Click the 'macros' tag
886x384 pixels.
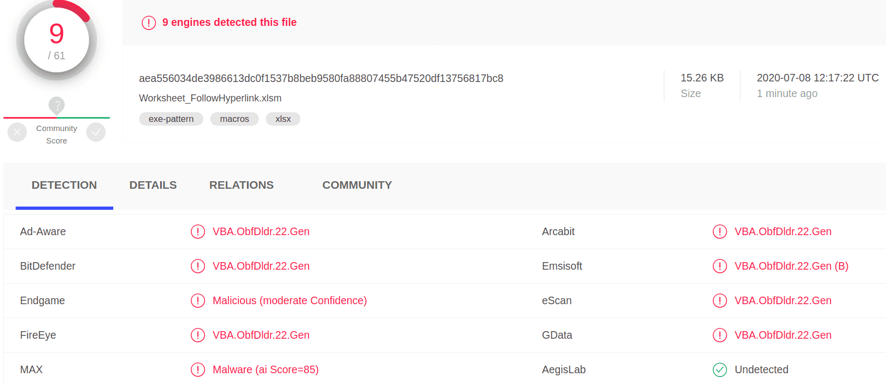coord(235,119)
